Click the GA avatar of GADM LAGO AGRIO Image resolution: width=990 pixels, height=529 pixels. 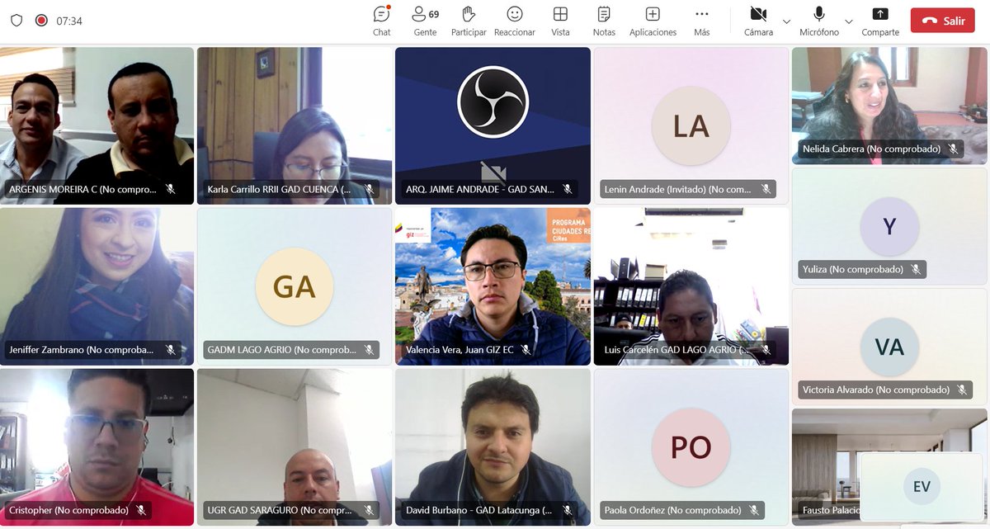point(295,286)
